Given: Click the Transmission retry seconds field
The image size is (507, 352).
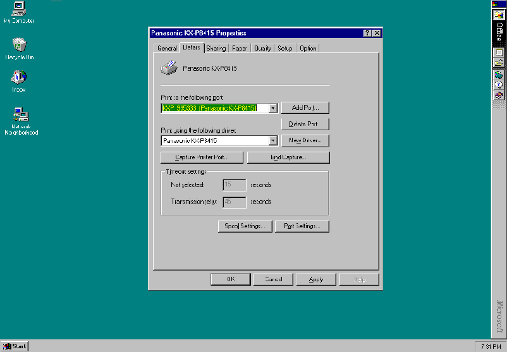Looking at the screenshot, I should pyautogui.click(x=235, y=202).
